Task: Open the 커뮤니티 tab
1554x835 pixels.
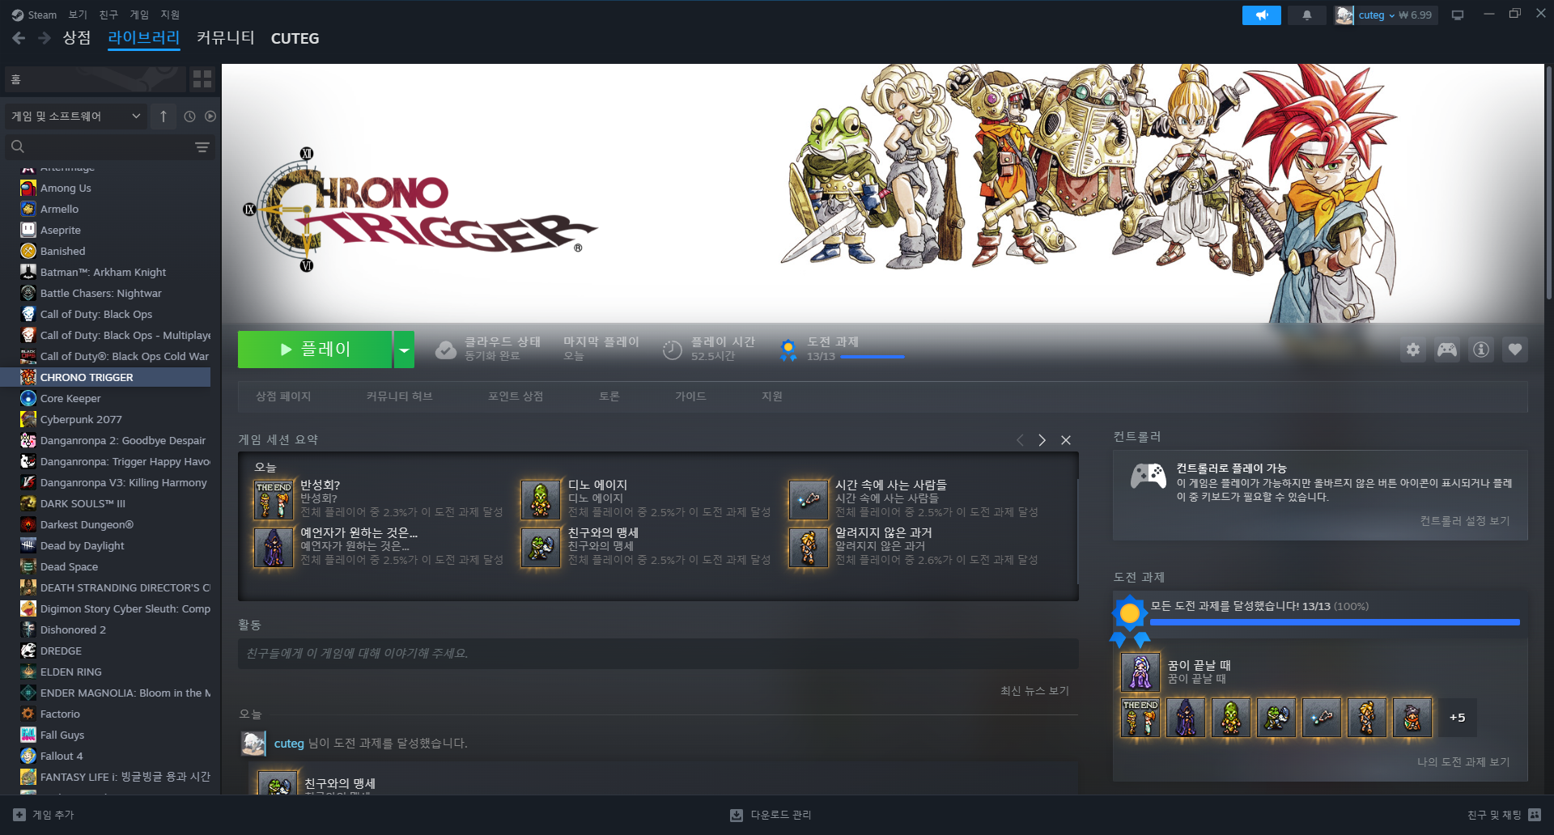Action: coord(226,38)
